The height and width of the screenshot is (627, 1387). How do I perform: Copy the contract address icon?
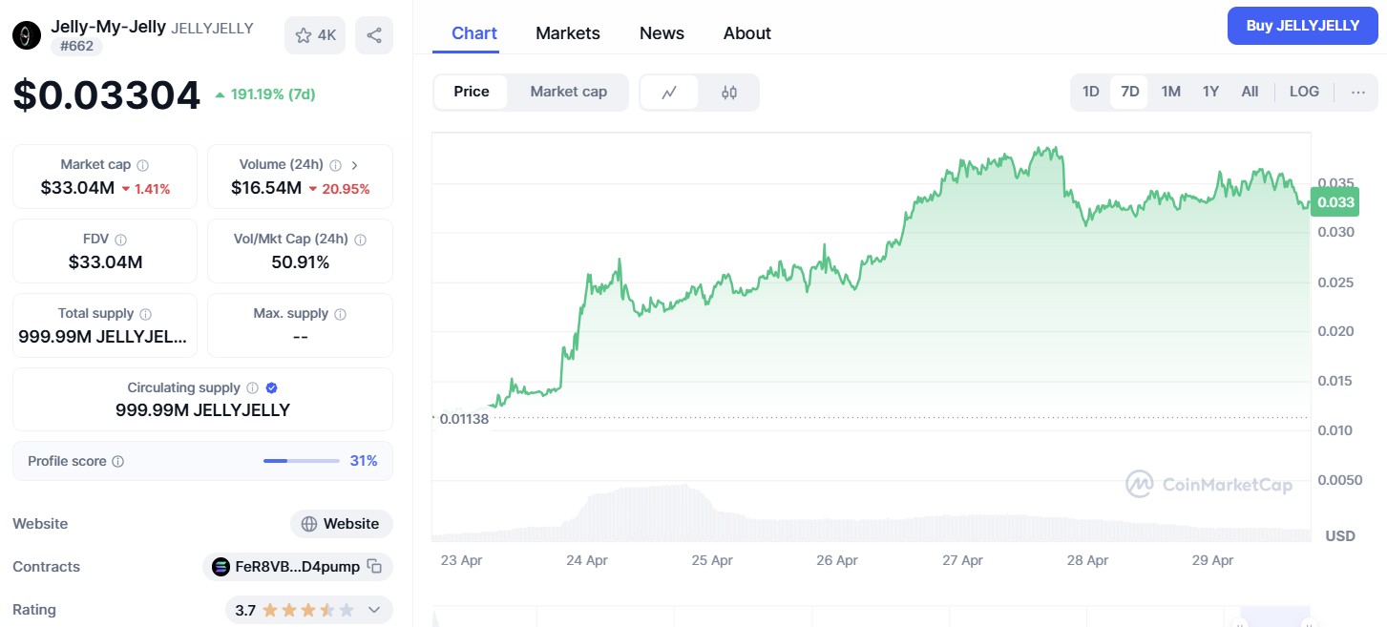375,567
